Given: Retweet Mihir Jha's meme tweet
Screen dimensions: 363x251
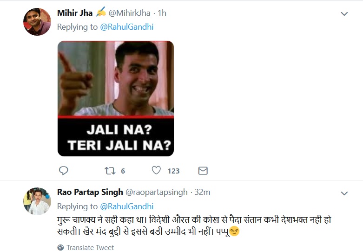Looking at the screenshot, I should click(x=110, y=171).
